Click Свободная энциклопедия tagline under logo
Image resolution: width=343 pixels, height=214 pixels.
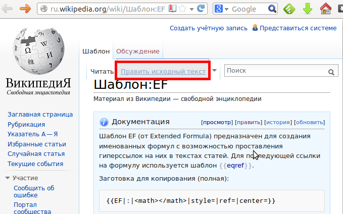[38, 92]
